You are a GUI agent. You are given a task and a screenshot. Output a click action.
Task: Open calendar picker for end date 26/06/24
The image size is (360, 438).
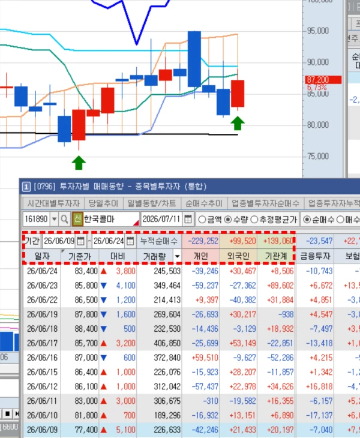(x=130, y=241)
